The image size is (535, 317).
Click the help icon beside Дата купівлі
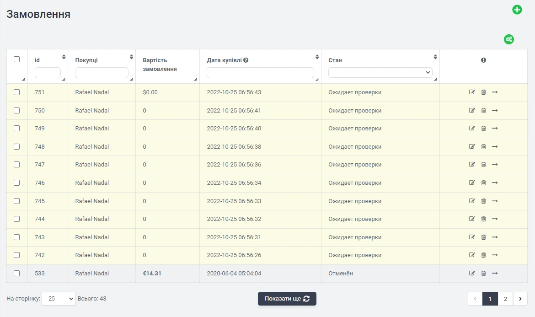point(246,60)
